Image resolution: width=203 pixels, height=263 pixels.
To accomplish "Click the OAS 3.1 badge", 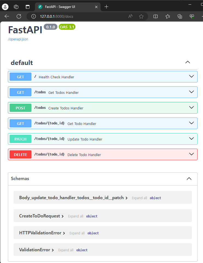I will (67, 27).
